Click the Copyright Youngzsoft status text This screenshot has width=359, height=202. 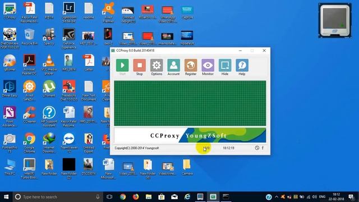coord(137,148)
